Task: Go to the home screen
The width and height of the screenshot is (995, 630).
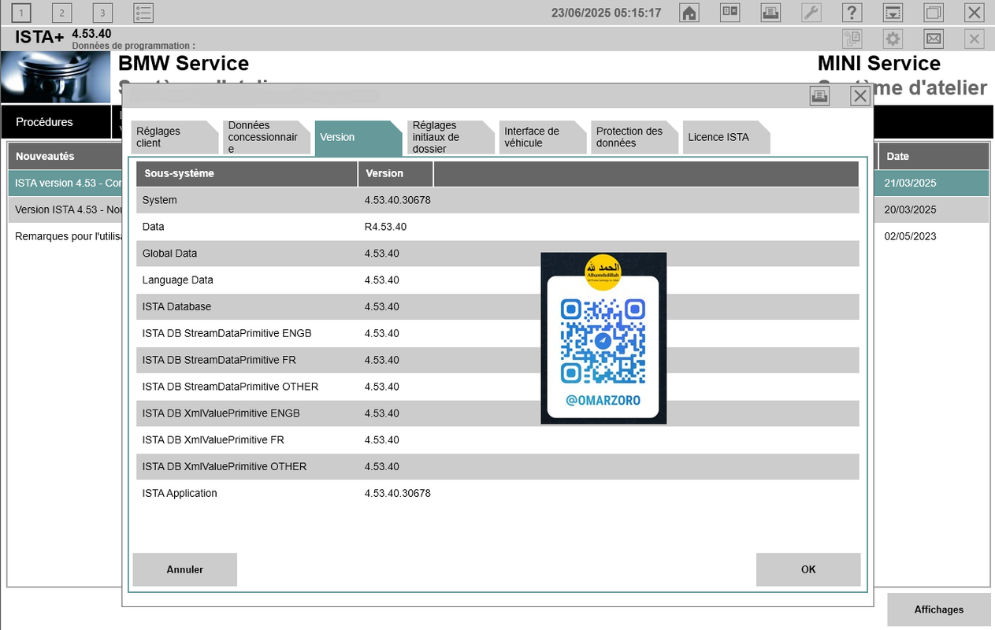Action: pyautogui.click(x=689, y=13)
